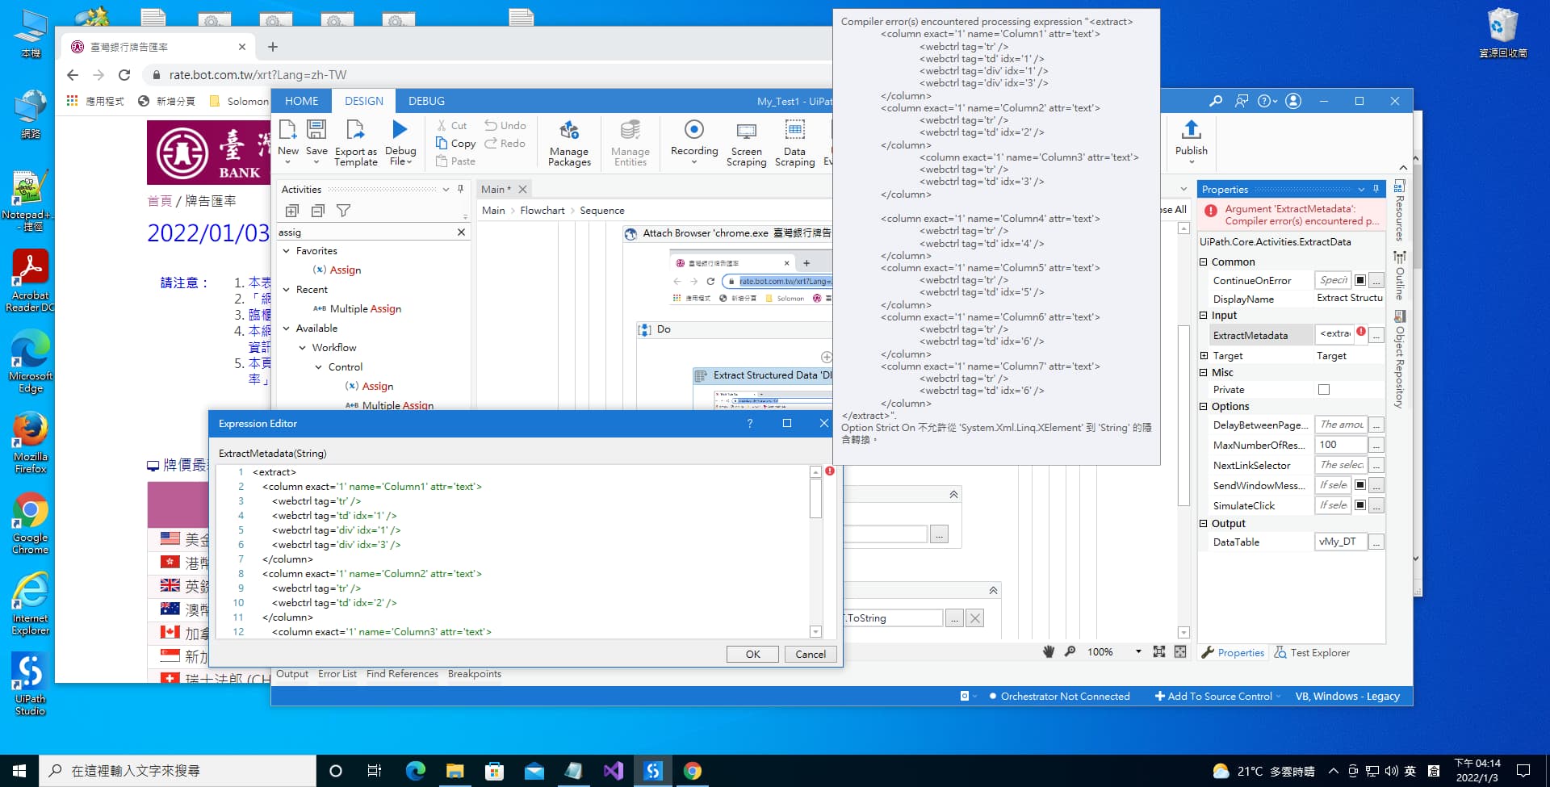The height and width of the screenshot is (787, 1550).
Task: Toggle the ContinueOnError checkbox
Action: 1360,280
